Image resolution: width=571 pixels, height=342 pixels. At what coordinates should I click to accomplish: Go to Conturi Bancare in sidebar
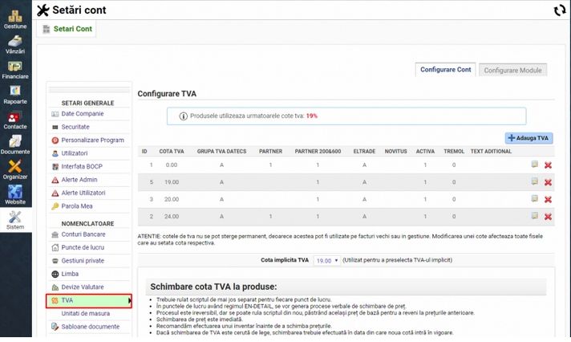coord(83,234)
